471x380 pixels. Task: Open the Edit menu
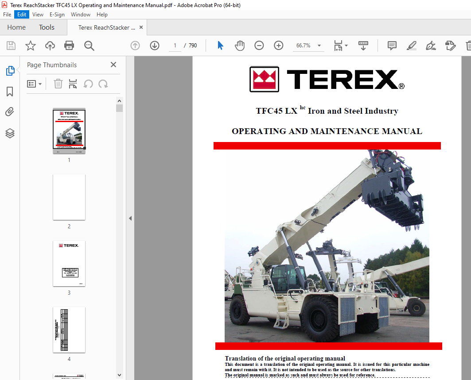(x=22, y=15)
